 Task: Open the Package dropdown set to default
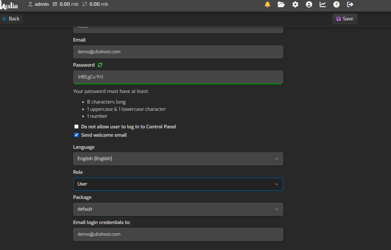[178, 209]
